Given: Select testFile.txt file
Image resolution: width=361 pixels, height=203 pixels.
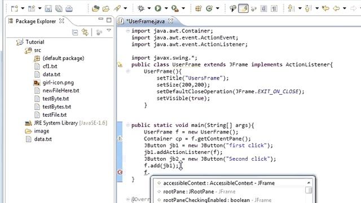Looking at the screenshot, I should click(x=54, y=114).
